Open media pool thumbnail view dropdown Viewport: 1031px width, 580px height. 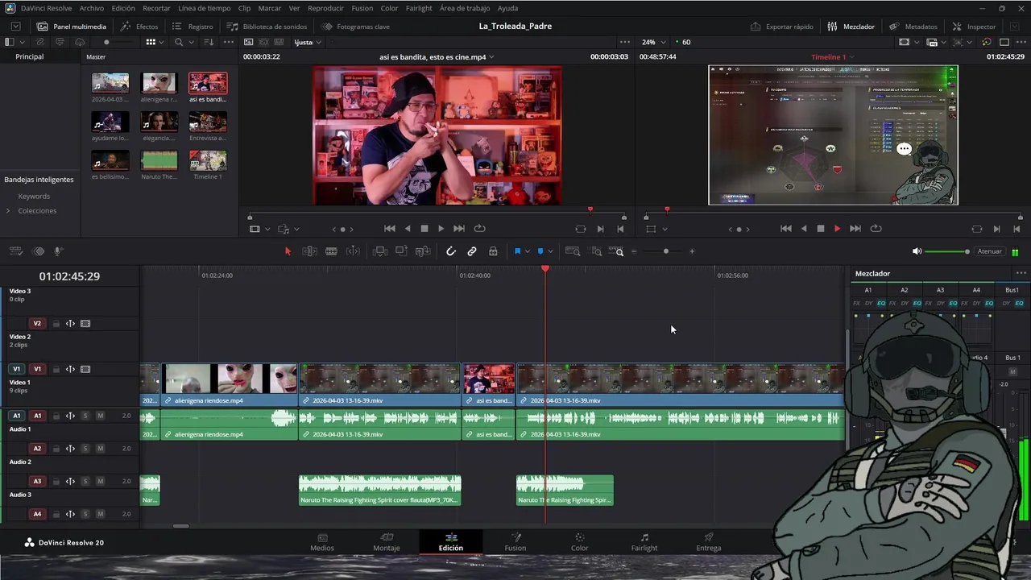[161, 42]
